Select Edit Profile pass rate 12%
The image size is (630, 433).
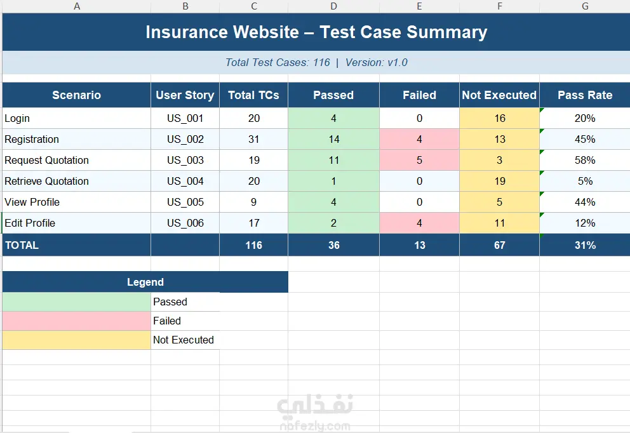[585, 223]
